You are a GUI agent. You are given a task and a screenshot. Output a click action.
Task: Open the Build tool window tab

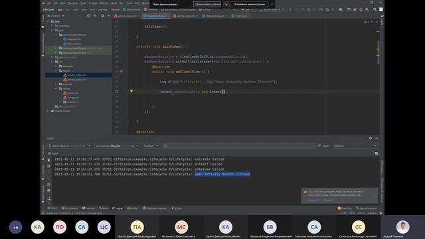click(104, 208)
